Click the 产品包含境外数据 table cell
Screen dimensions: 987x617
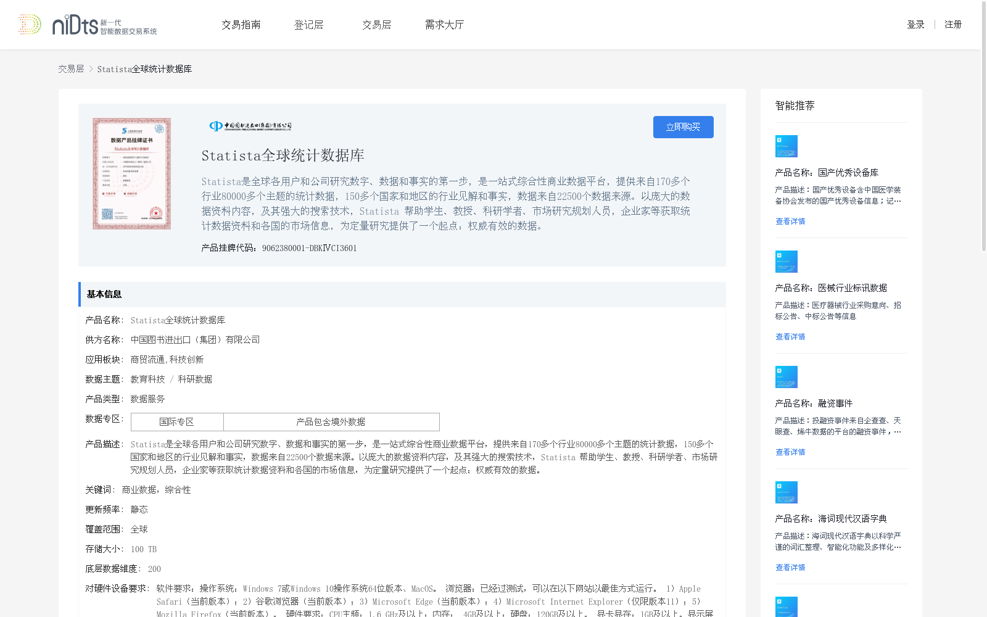(x=331, y=422)
